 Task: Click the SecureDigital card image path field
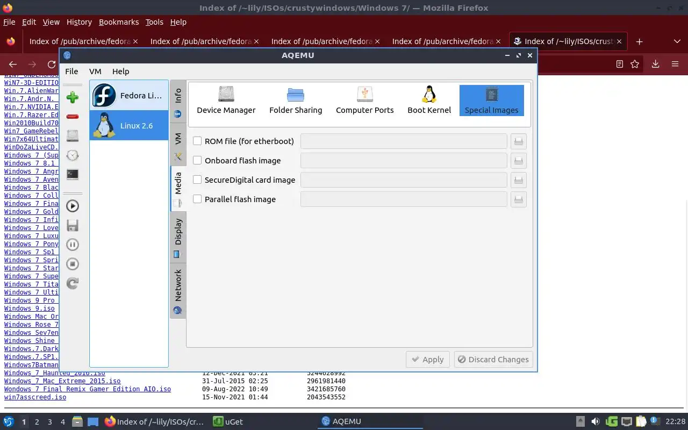[404, 180]
